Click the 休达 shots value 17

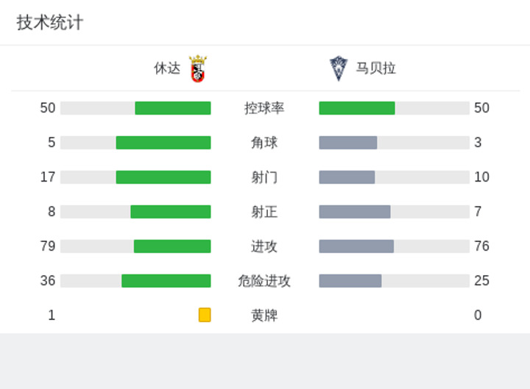[x=48, y=177]
